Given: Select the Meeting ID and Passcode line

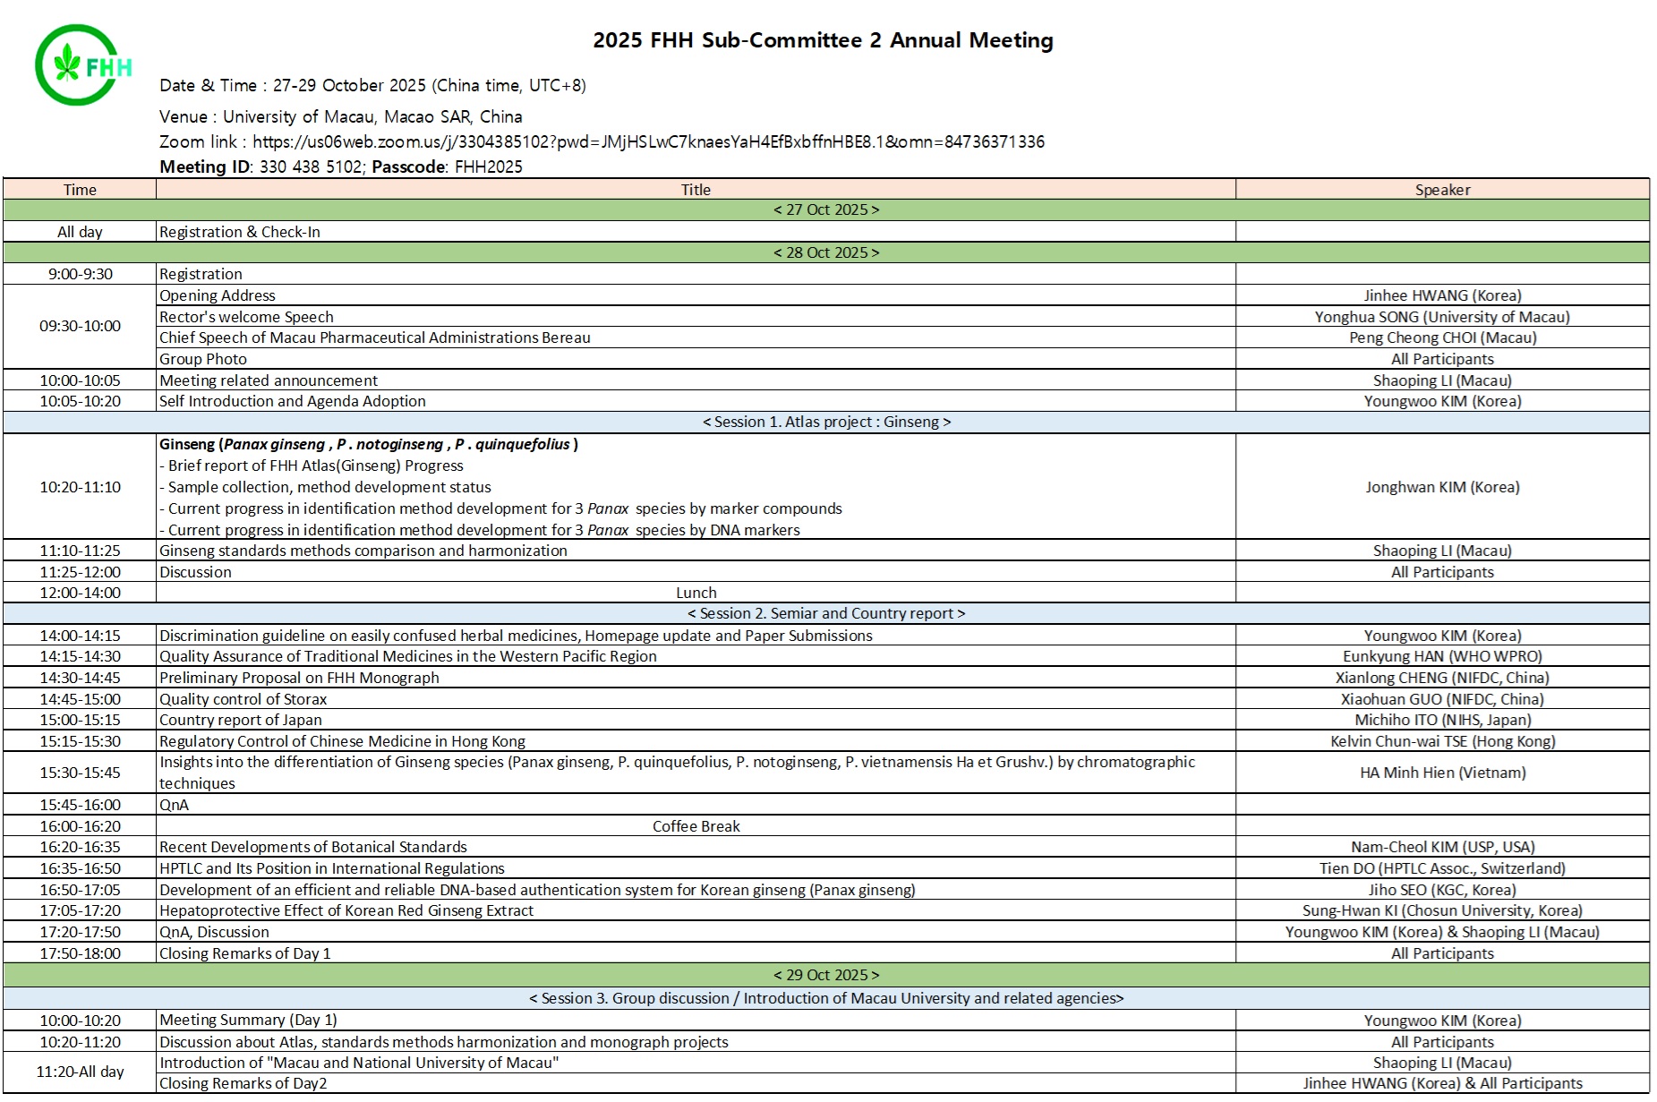Looking at the screenshot, I should coord(340,167).
